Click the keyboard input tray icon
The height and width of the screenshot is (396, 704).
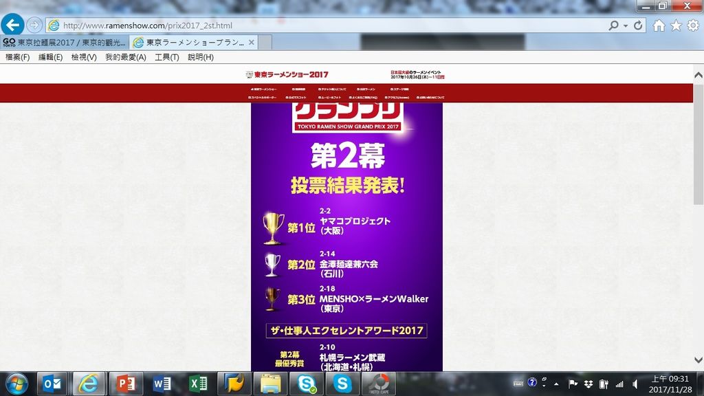(518, 384)
